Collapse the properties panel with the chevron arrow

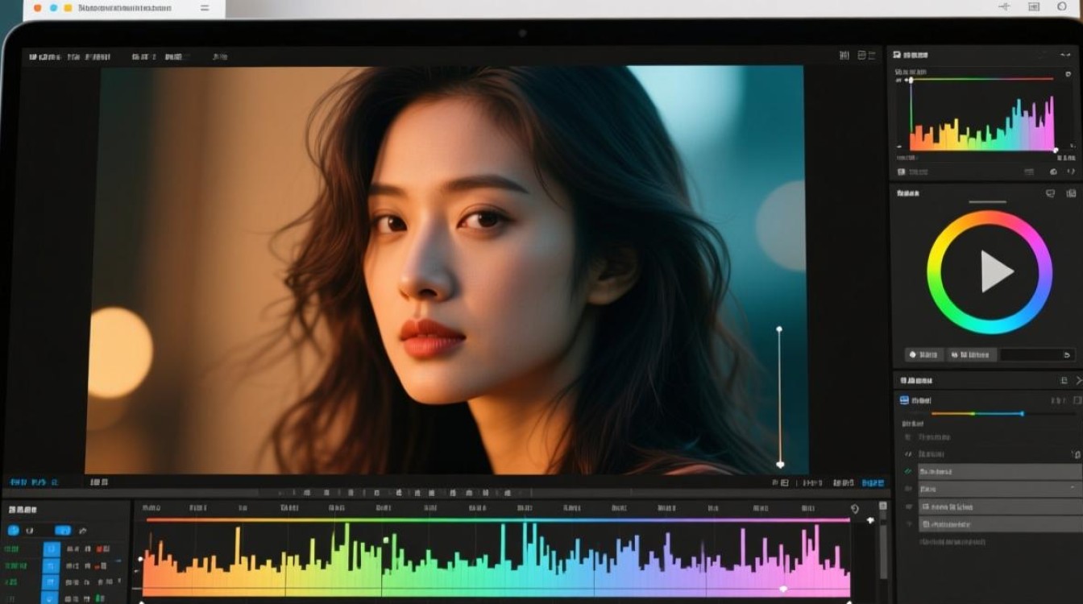pyautogui.click(x=1078, y=380)
